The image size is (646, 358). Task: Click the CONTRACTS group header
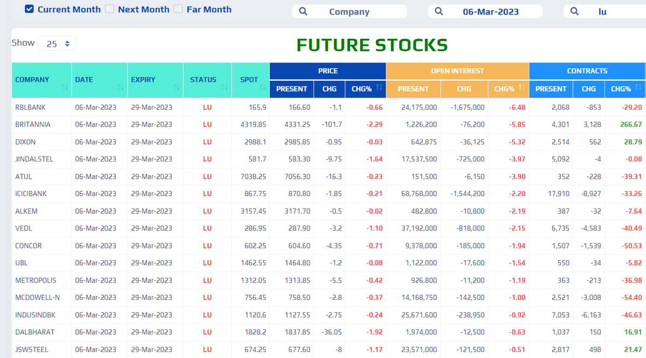pos(587,71)
